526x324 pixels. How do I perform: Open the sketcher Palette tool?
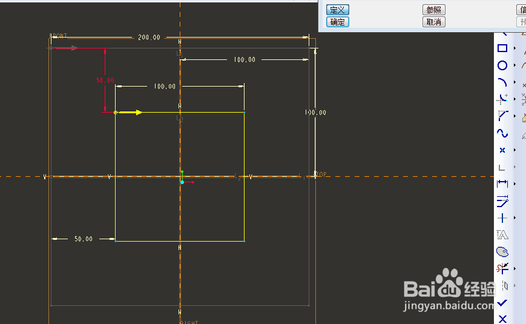502,251
